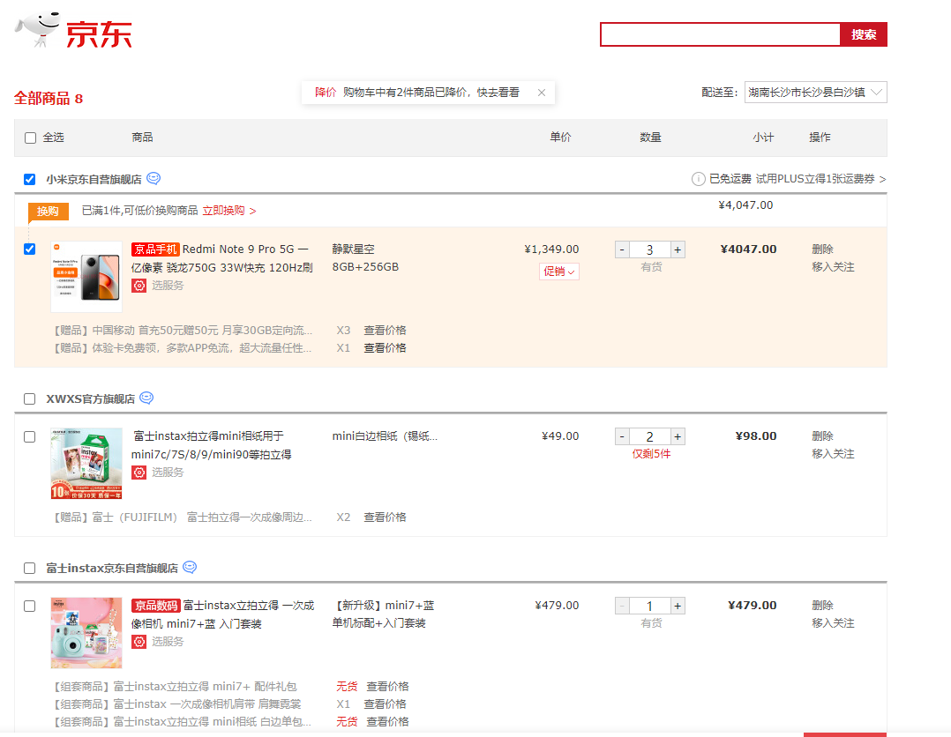Image resolution: width=951 pixels, height=737 pixels.
Task: Move 富士相纸 item to 关注
Action: [833, 454]
